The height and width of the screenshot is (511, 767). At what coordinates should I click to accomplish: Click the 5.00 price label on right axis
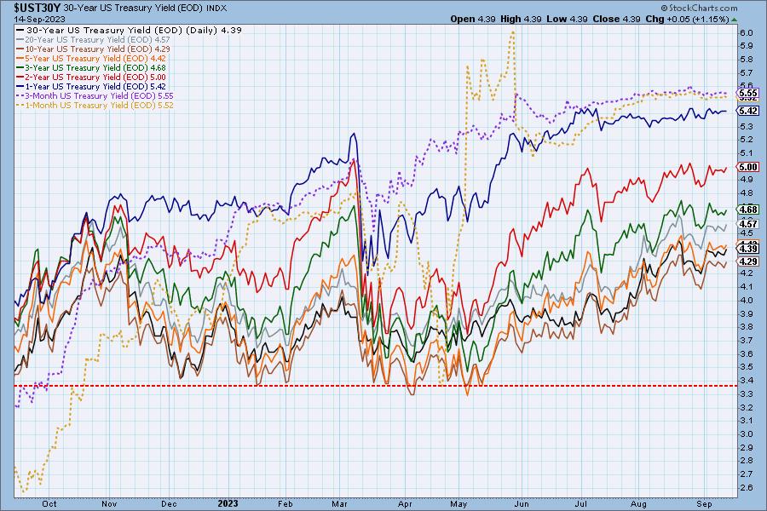[748, 167]
